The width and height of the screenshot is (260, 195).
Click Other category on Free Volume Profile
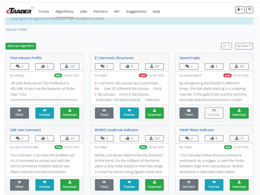[19, 113]
